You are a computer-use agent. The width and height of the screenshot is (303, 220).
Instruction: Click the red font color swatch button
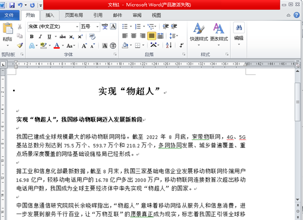[x=57, y=46]
